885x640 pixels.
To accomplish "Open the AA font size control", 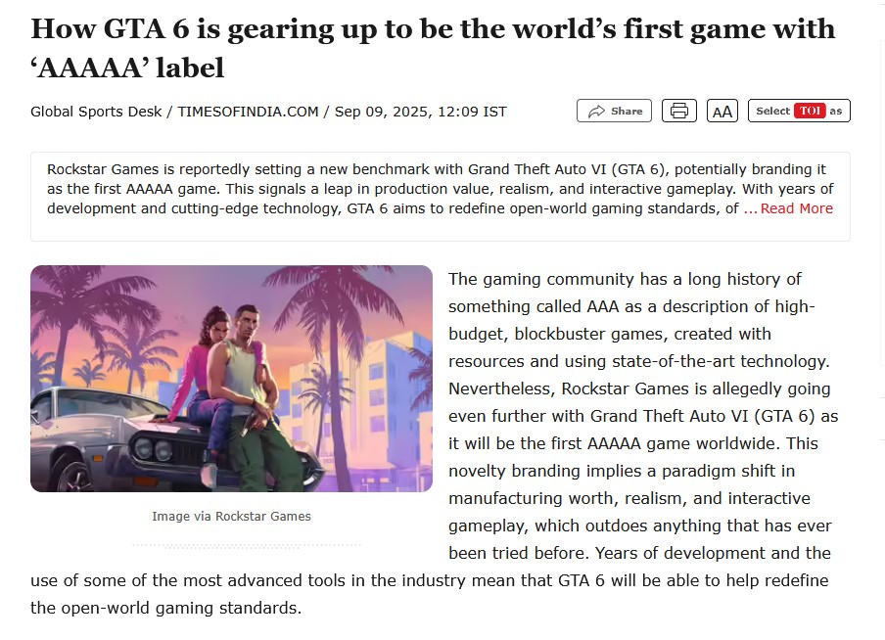I will point(722,112).
